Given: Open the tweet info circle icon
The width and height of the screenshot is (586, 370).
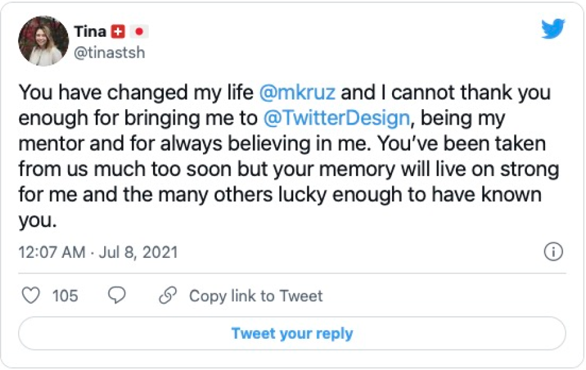Looking at the screenshot, I should tap(553, 251).
